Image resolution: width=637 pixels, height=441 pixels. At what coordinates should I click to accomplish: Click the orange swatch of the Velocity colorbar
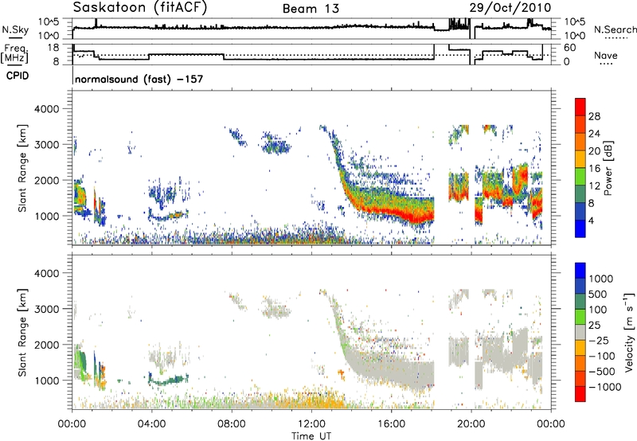pos(580,363)
